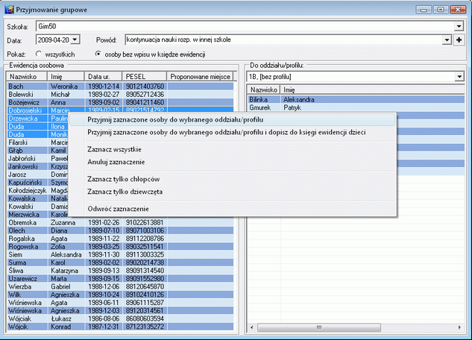
Task: Click PESEL cell 89120314561
Action: (x=145, y=310)
